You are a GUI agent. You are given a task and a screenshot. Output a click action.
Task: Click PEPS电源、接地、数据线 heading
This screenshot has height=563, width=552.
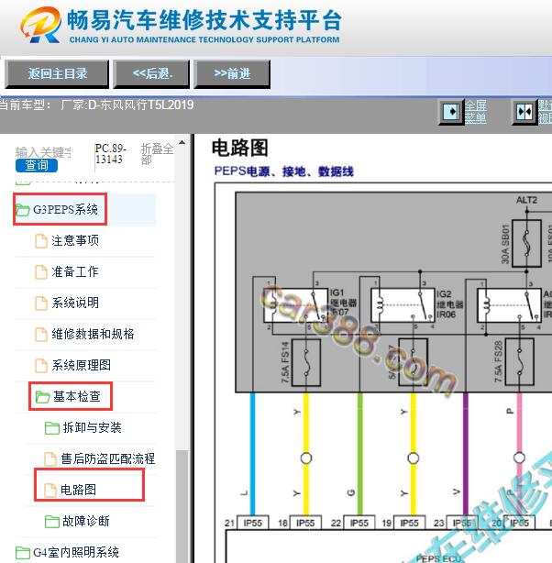(283, 171)
